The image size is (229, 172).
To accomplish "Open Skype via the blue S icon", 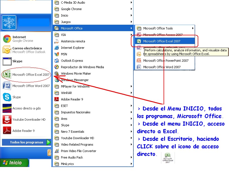I will (7, 97).
